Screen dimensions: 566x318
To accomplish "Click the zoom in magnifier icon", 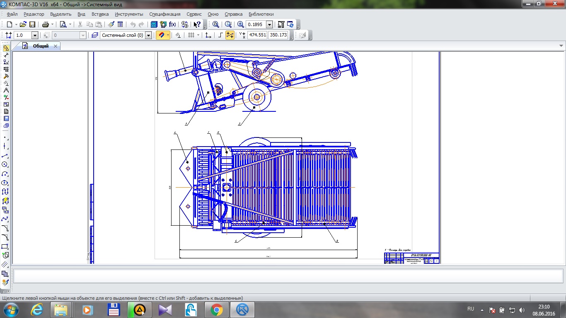I will coord(241,24).
